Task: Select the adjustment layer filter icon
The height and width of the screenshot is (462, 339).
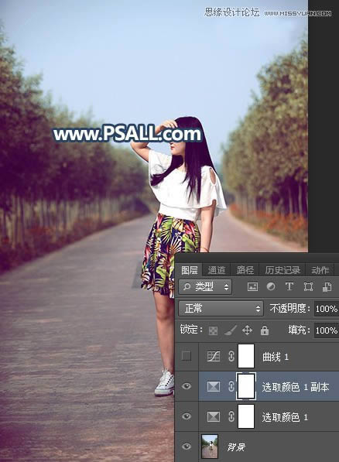Action: click(x=271, y=286)
